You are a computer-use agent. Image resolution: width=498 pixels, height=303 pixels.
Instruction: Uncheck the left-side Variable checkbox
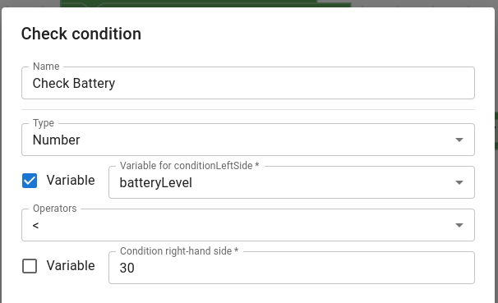(30, 181)
